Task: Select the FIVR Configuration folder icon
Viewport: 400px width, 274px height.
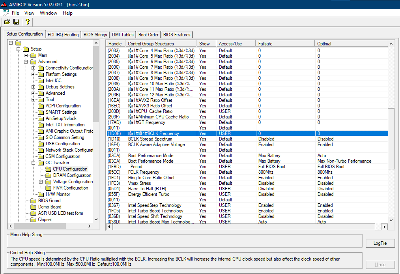Action: coord(48,188)
